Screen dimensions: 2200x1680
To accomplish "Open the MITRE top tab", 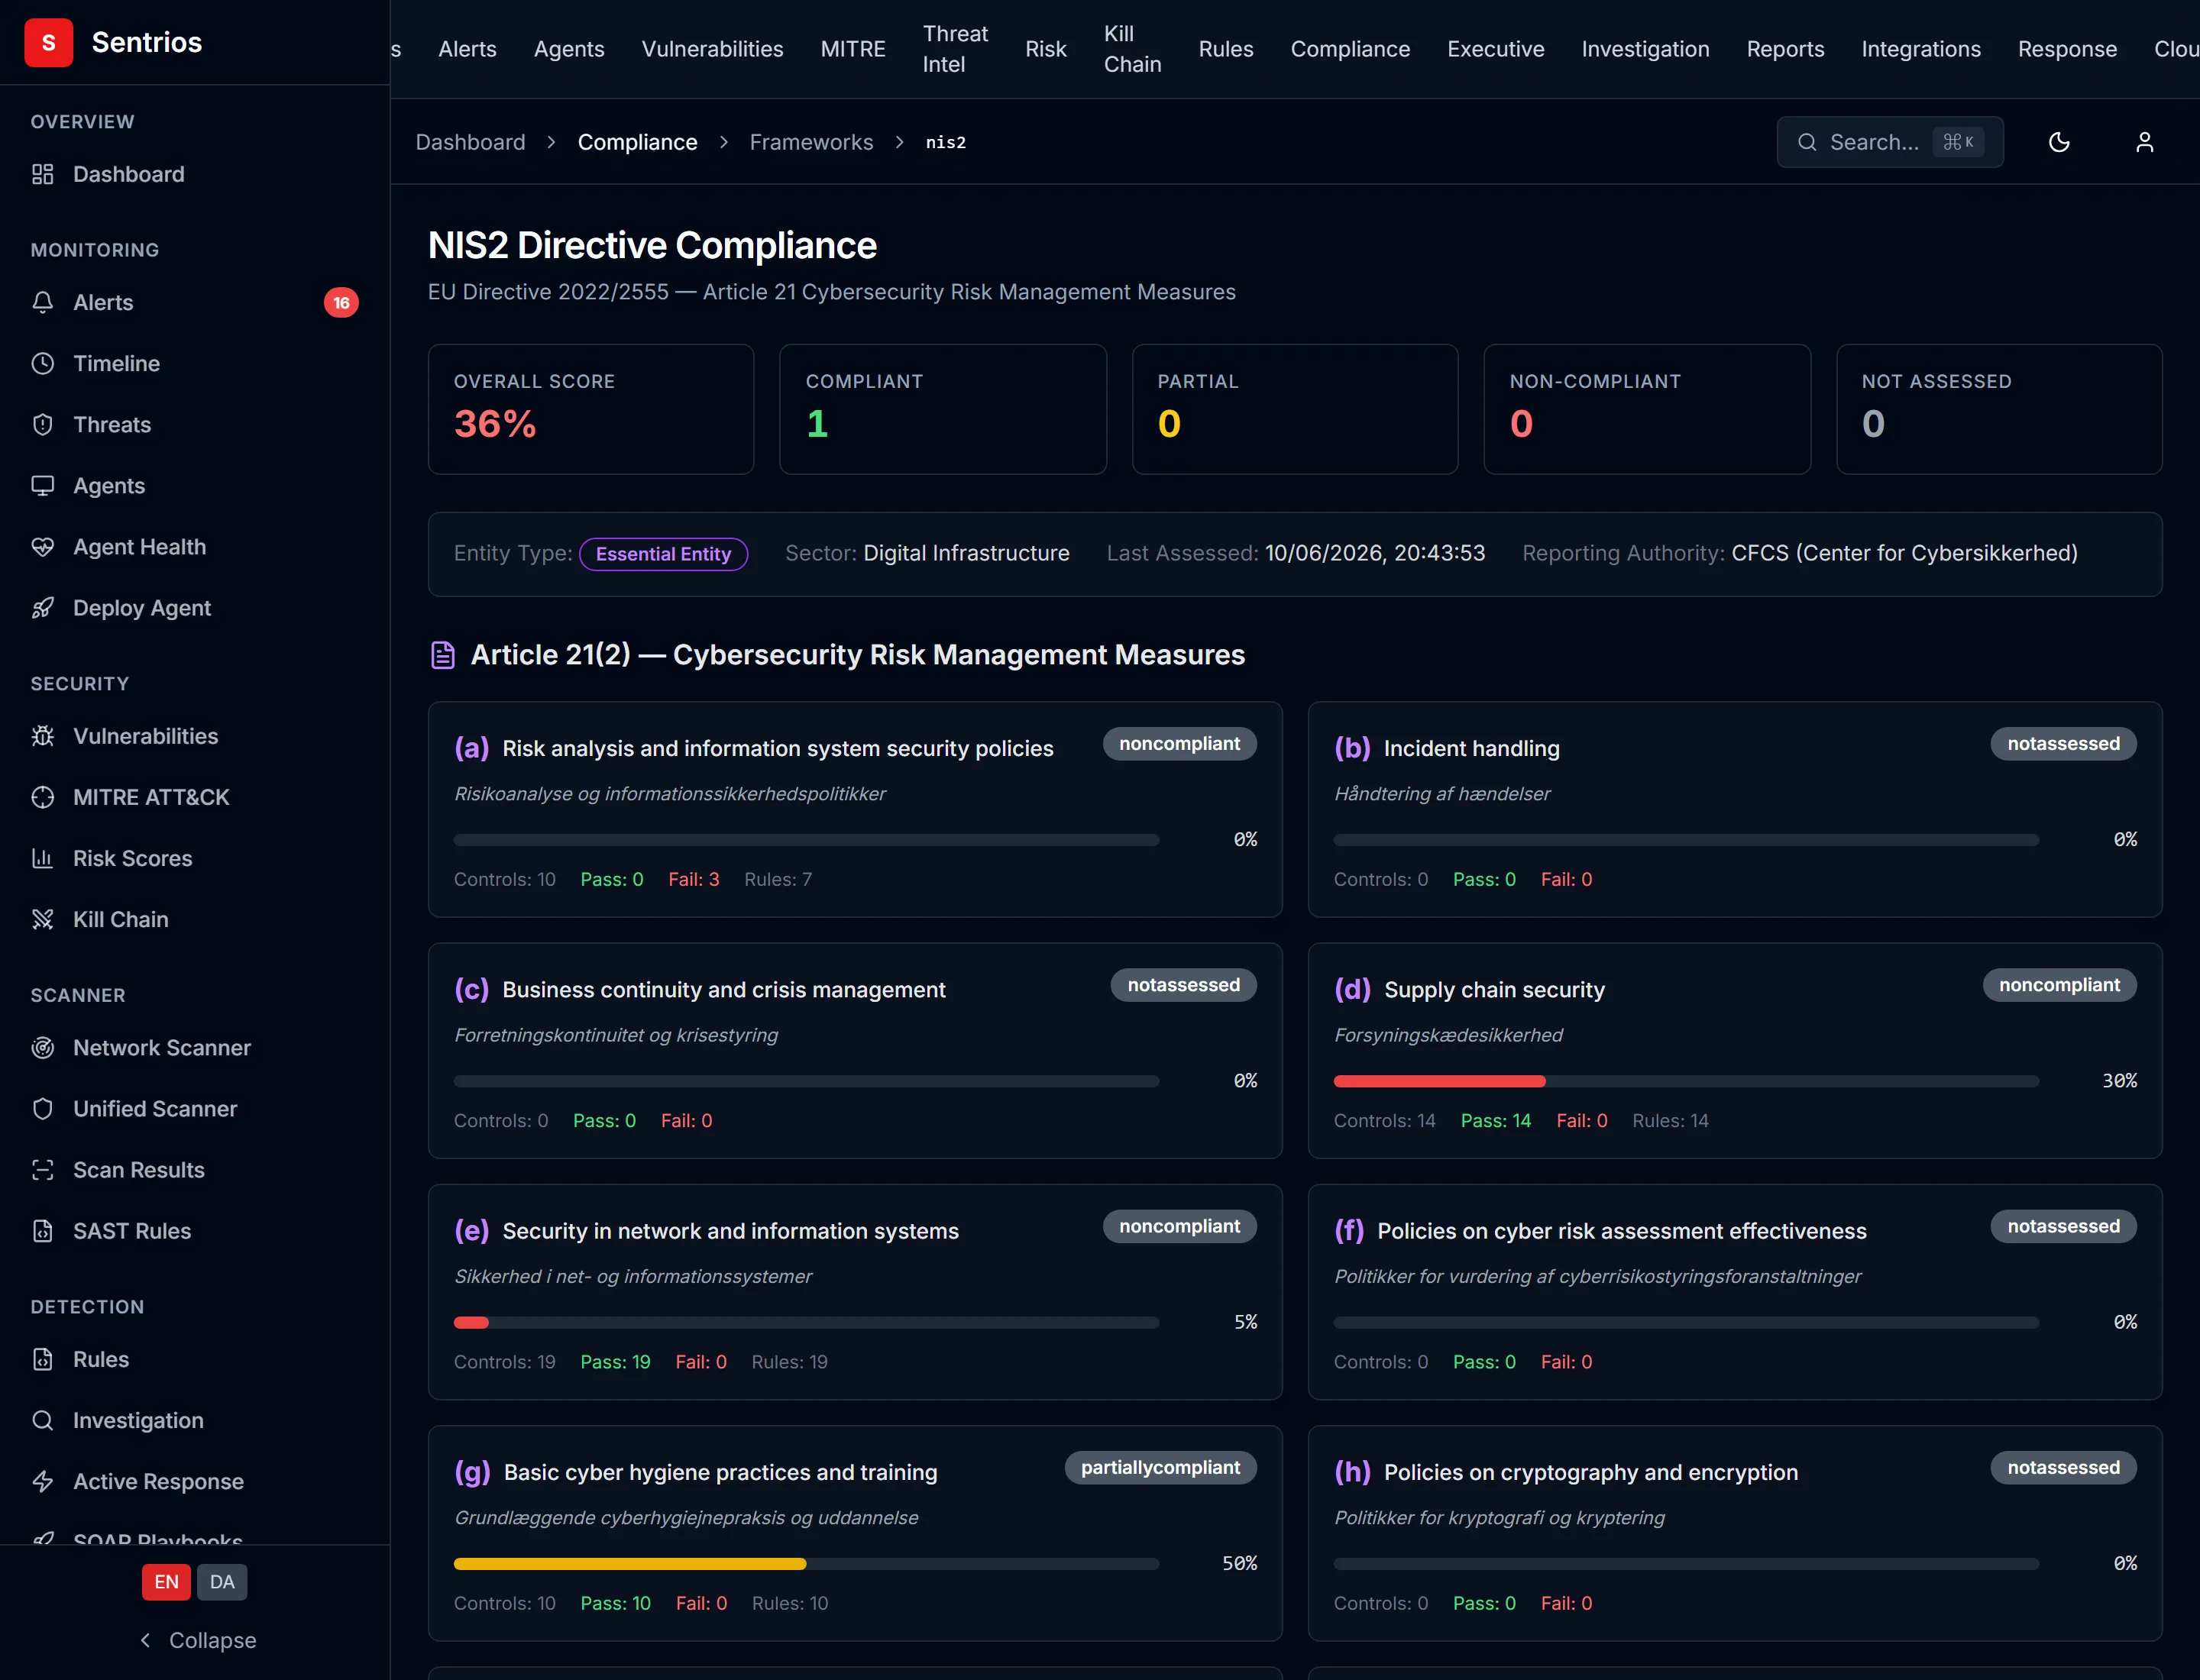I will click(853, 49).
